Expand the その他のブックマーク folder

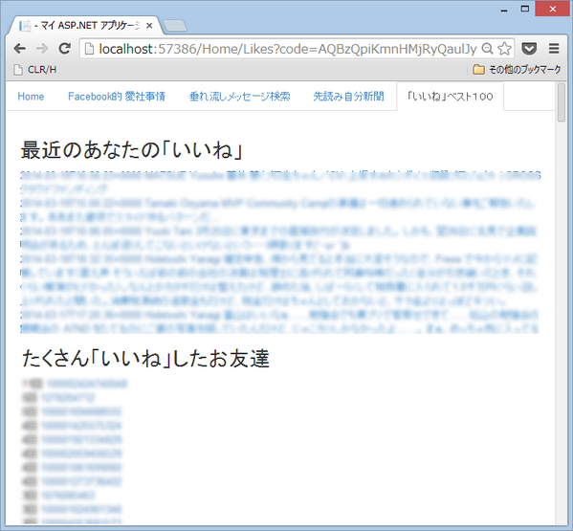(x=517, y=70)
